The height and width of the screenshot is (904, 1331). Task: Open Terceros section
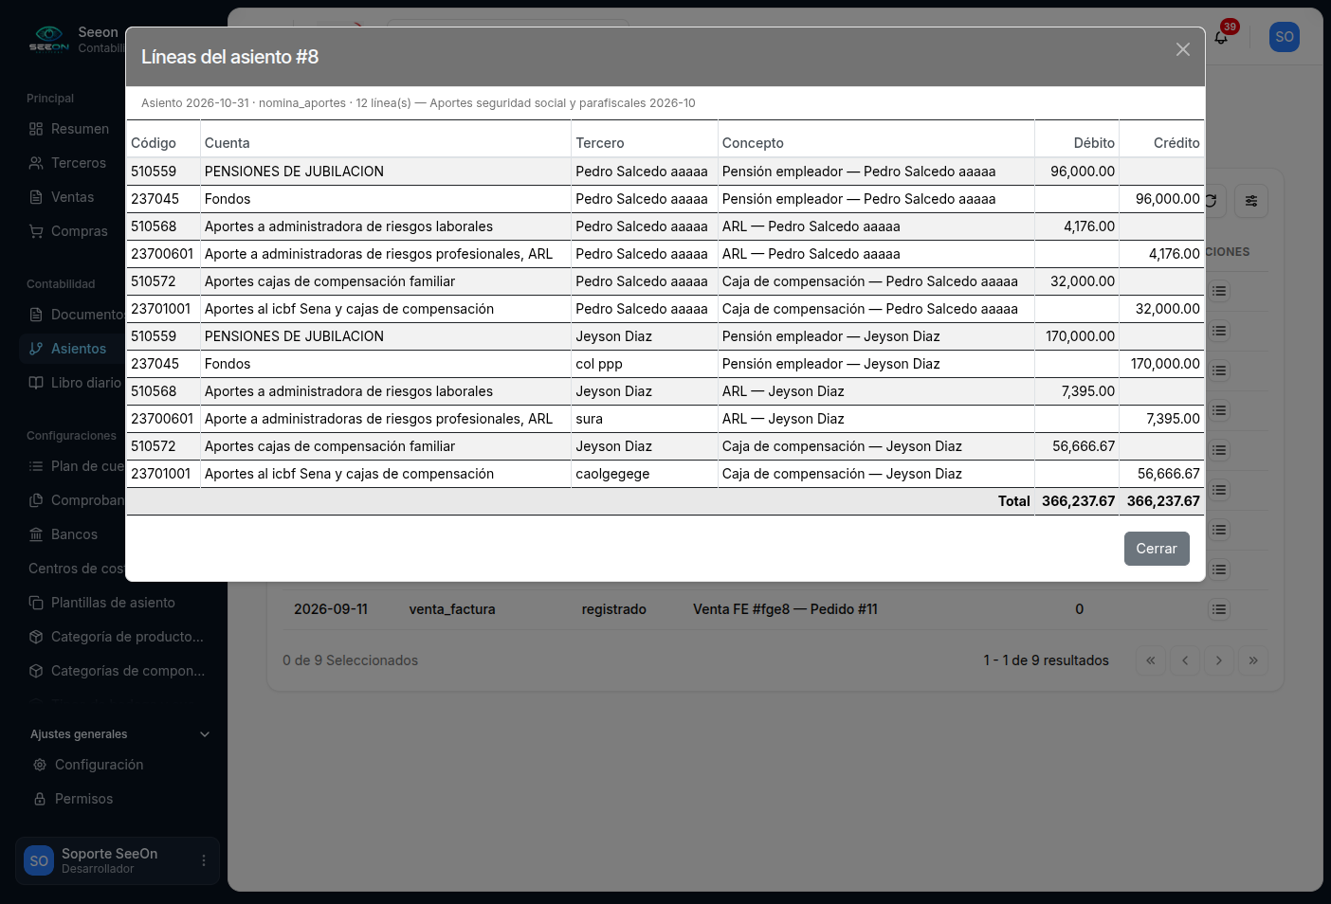click(79, 163)
